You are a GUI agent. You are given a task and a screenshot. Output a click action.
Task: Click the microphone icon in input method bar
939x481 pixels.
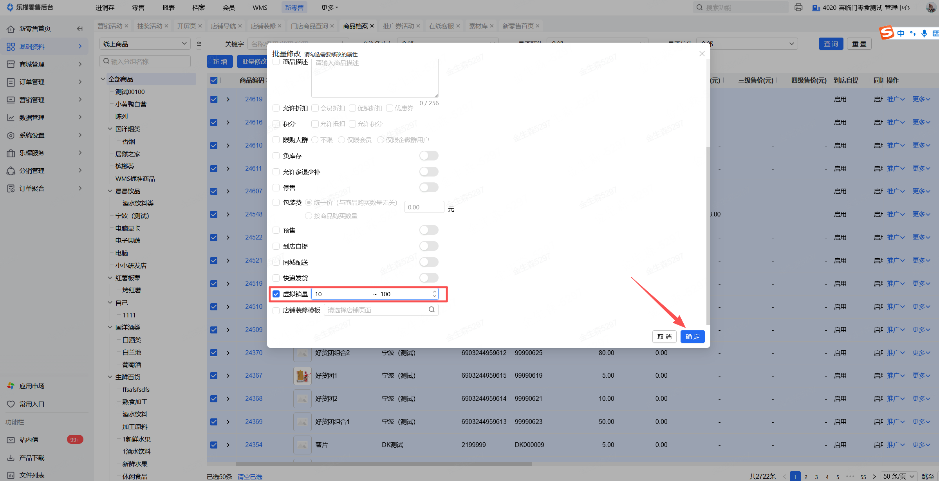coord(924,34)
